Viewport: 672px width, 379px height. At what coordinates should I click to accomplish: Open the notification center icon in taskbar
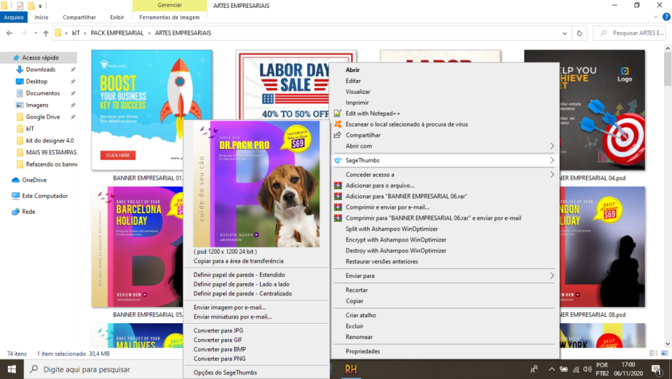coord(655,369)
